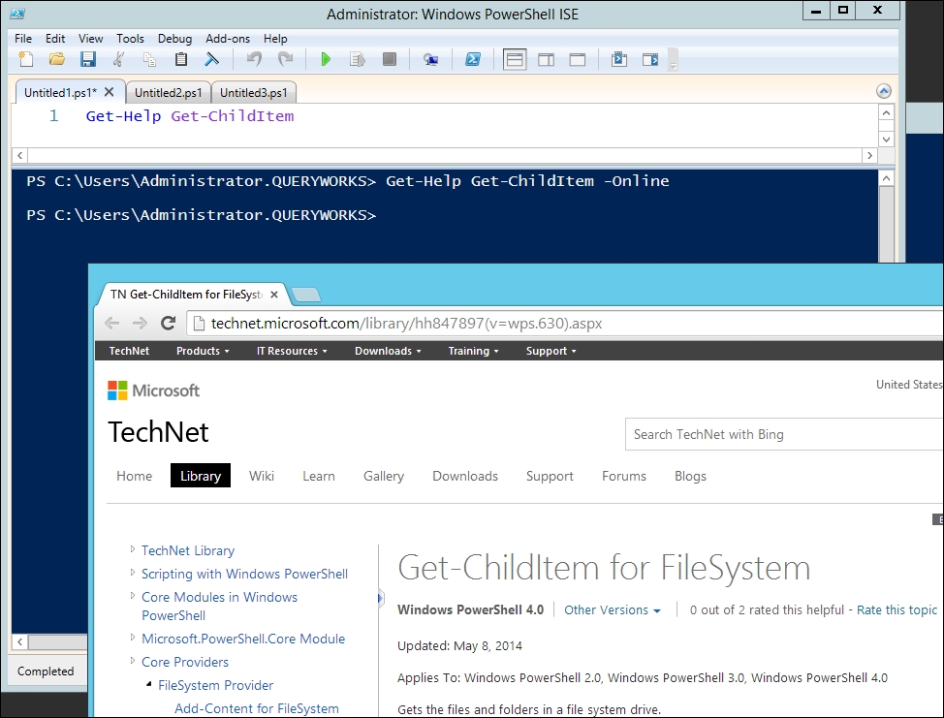Click the TechNet link in the dark bar
Viewport: 944px width, 718px height.
pos(130,351)
